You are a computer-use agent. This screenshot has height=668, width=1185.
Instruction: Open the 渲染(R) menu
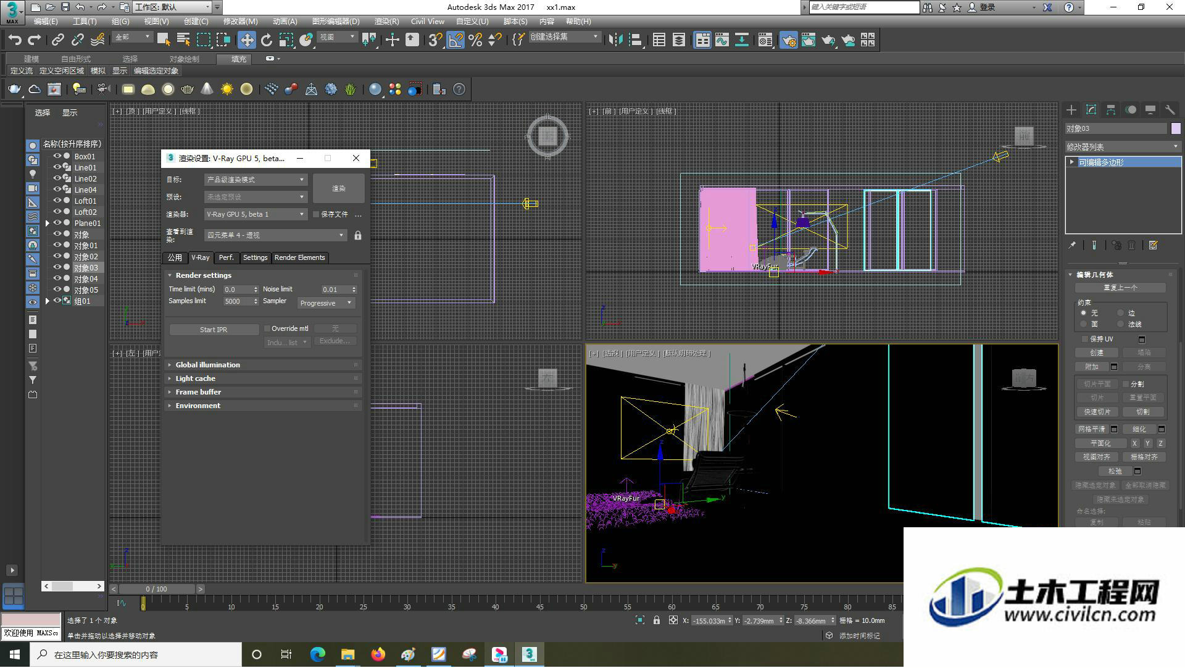click(x=386, y=21)
